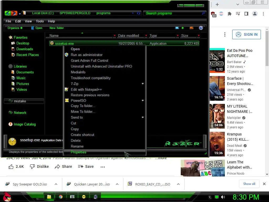The height and width of the screenshot is (202, 269).
Task: Click the Dislike button
Action: click(x=39, y=166)
